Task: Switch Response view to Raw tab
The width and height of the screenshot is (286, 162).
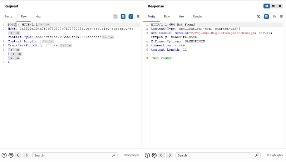Action: tap(167, 16)
